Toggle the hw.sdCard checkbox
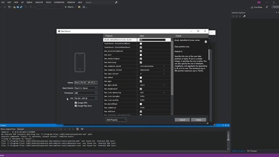The height and width of the screenshot is (157, 279). (141, 112)
